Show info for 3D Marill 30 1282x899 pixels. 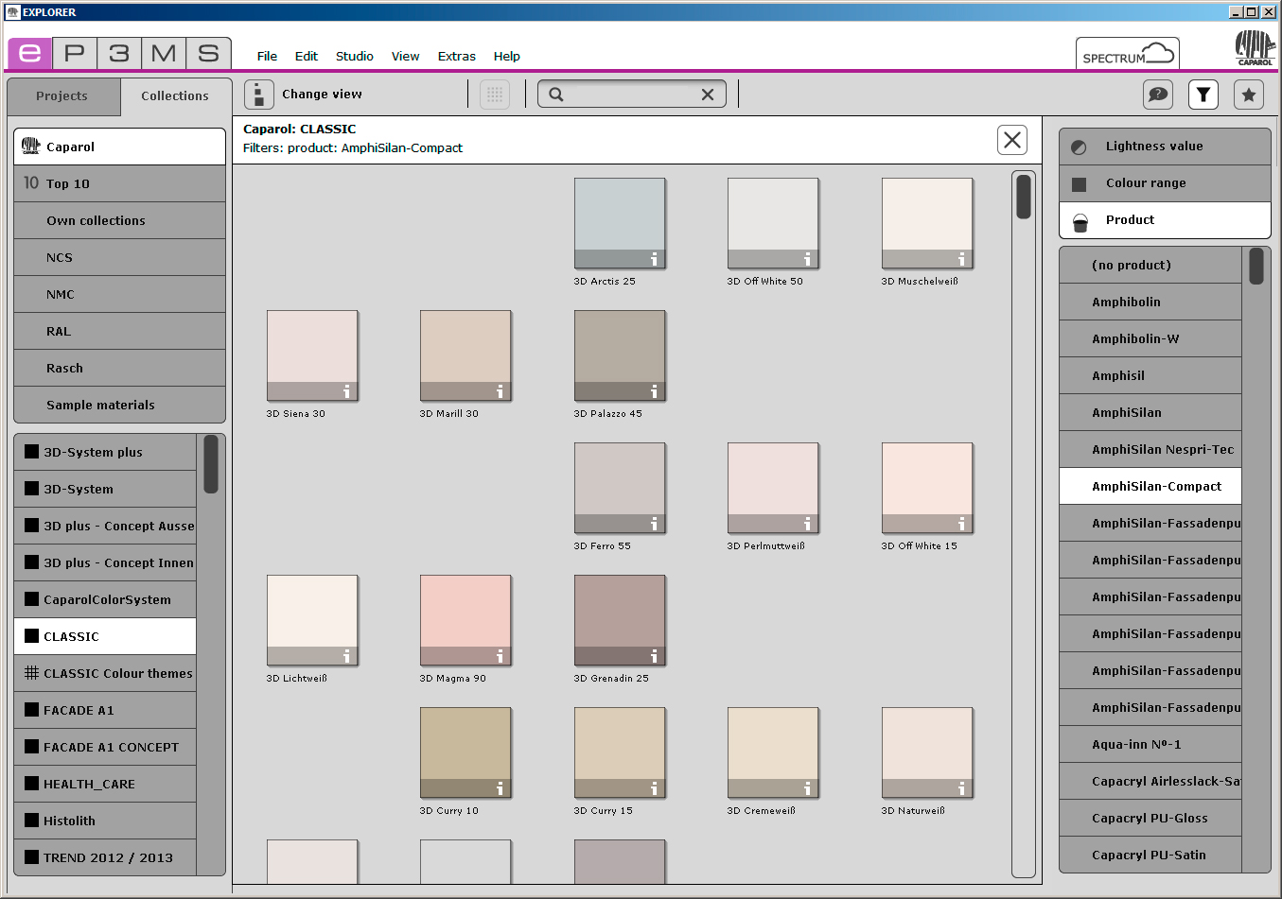click(500, 391)
